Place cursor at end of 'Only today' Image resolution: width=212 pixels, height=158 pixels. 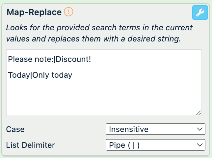click(x=72, y=75)
